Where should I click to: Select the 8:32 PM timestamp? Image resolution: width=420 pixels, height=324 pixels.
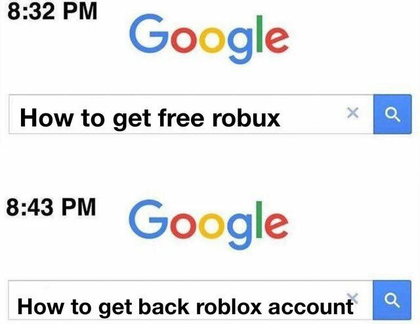[x=52, y=12]
